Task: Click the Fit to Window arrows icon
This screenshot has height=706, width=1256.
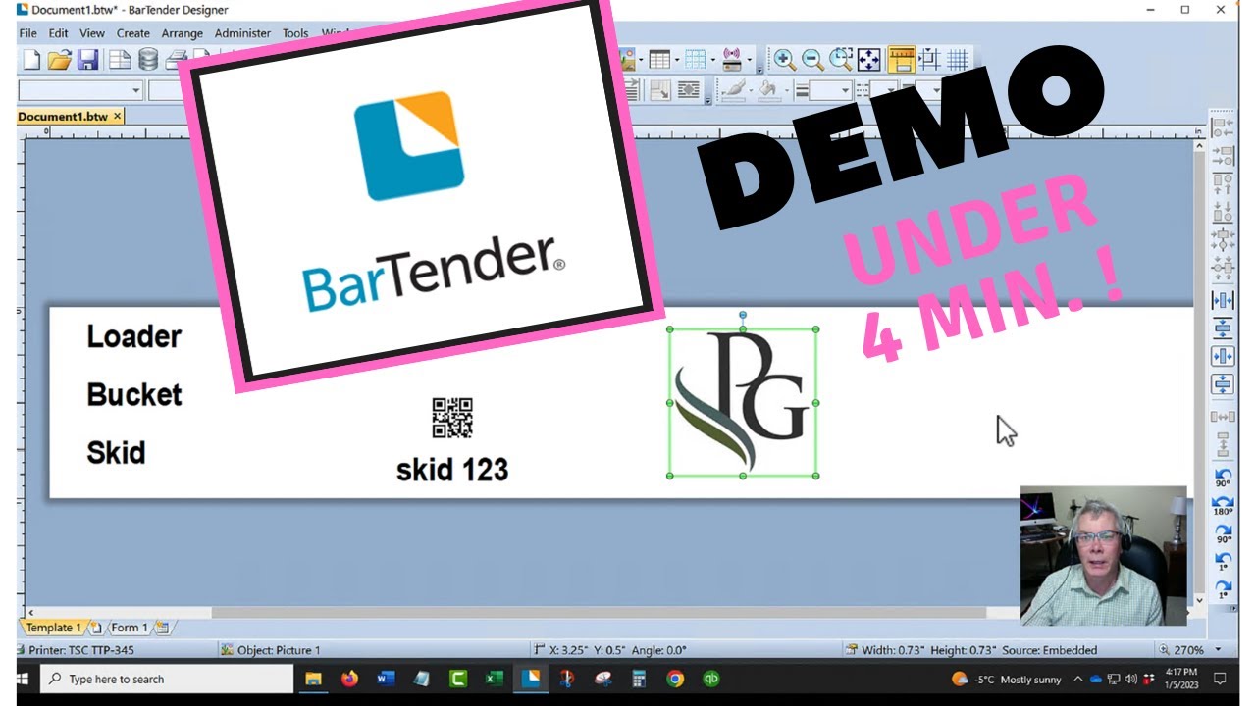Action: tap(869, 60)
